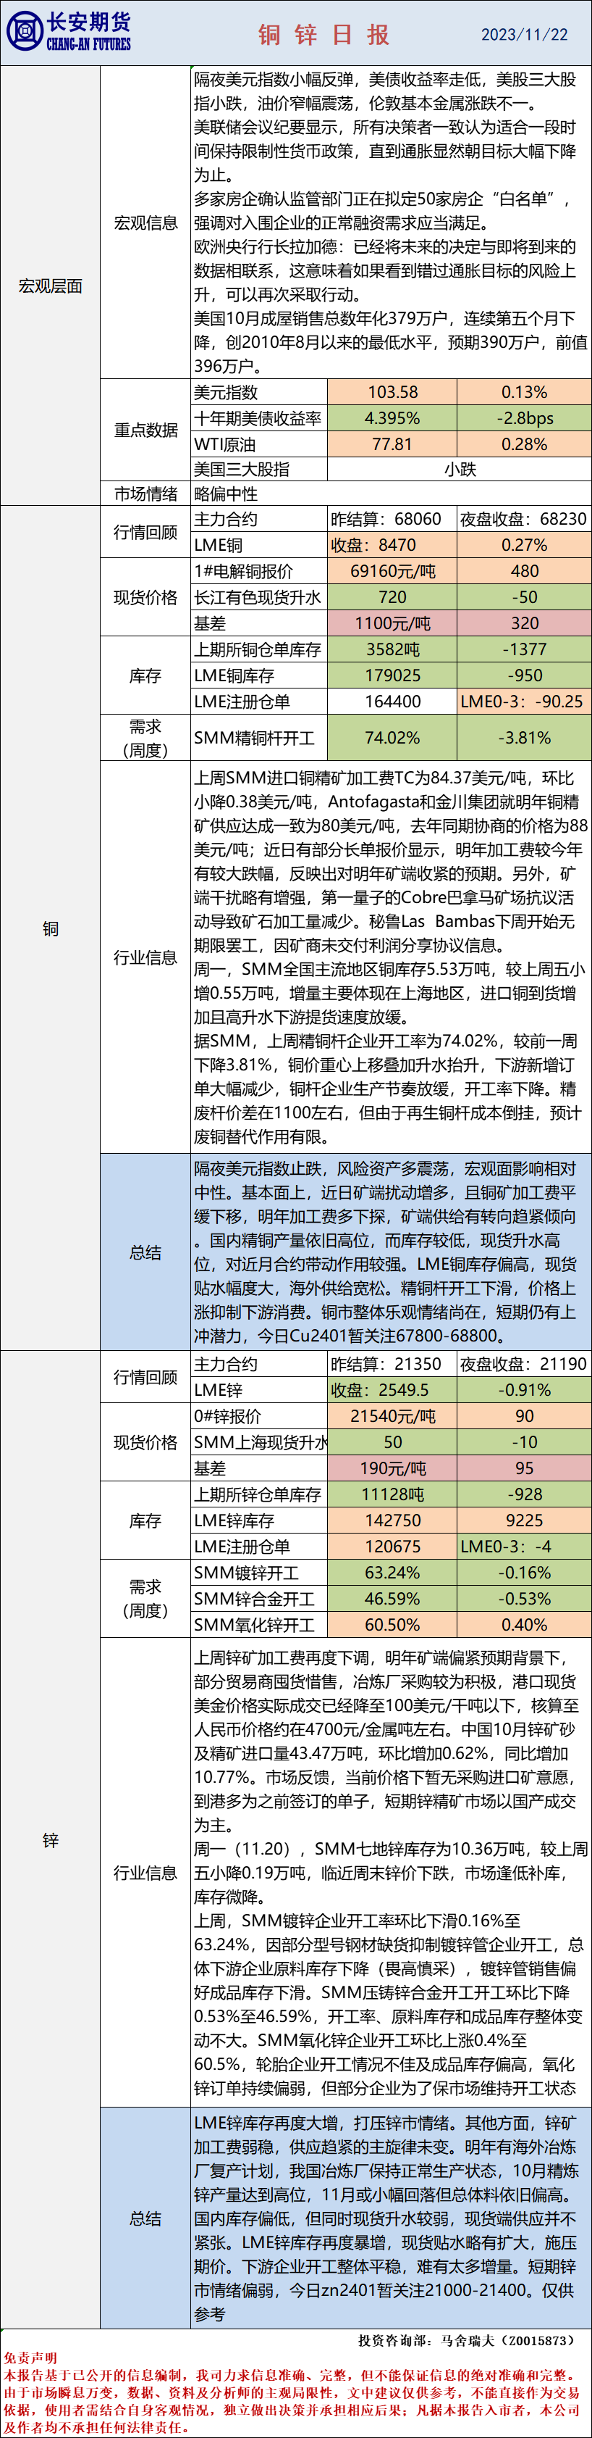Select the 美国三大股指 label
This screenshot has width=592, height=2438.
click(259, 470)
